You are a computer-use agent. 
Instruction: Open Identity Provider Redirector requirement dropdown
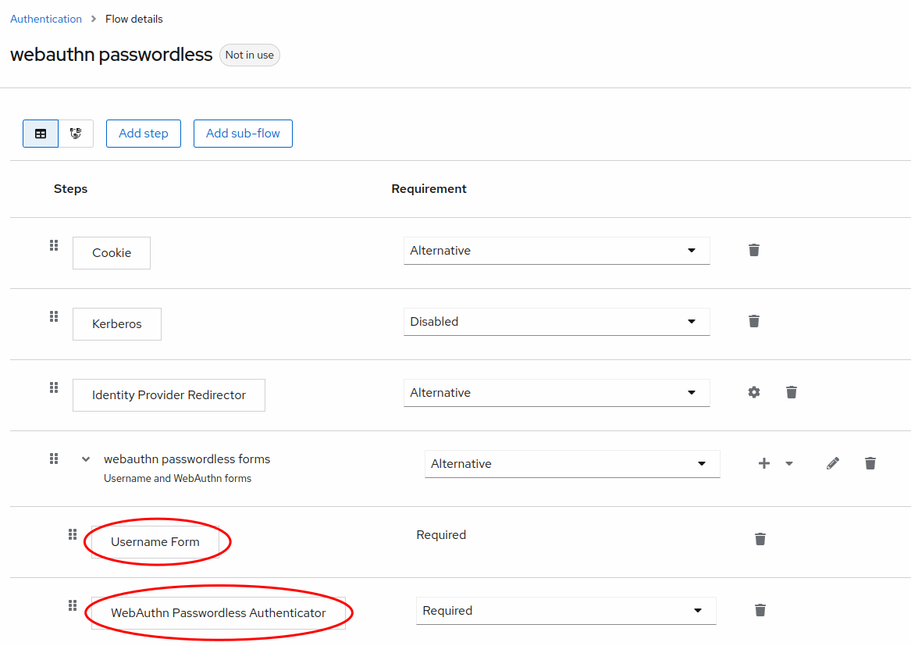[x=556, y=393]
